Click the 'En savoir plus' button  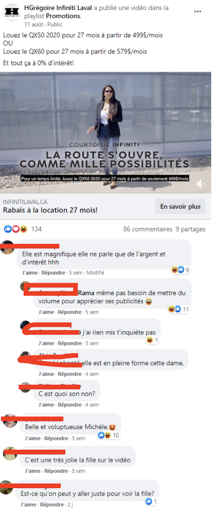coord(180,206)
